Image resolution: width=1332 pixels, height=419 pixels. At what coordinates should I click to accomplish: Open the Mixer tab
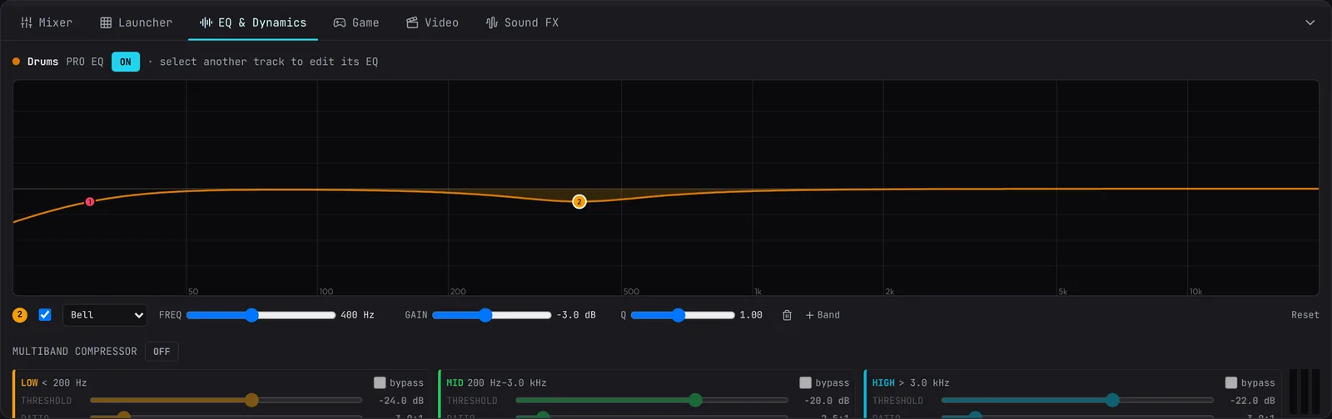click(47, 22)
